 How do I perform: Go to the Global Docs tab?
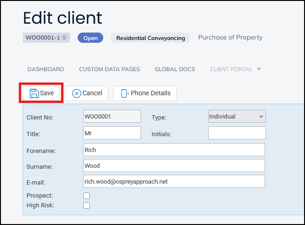pyautogui.click(x=175, y=69)
